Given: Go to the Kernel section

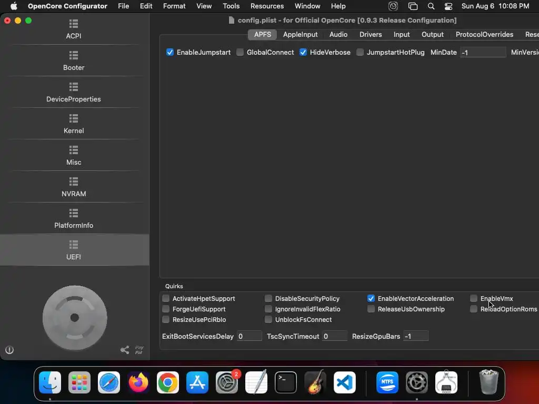Looking at the screenshot, I should click(74, 124).
